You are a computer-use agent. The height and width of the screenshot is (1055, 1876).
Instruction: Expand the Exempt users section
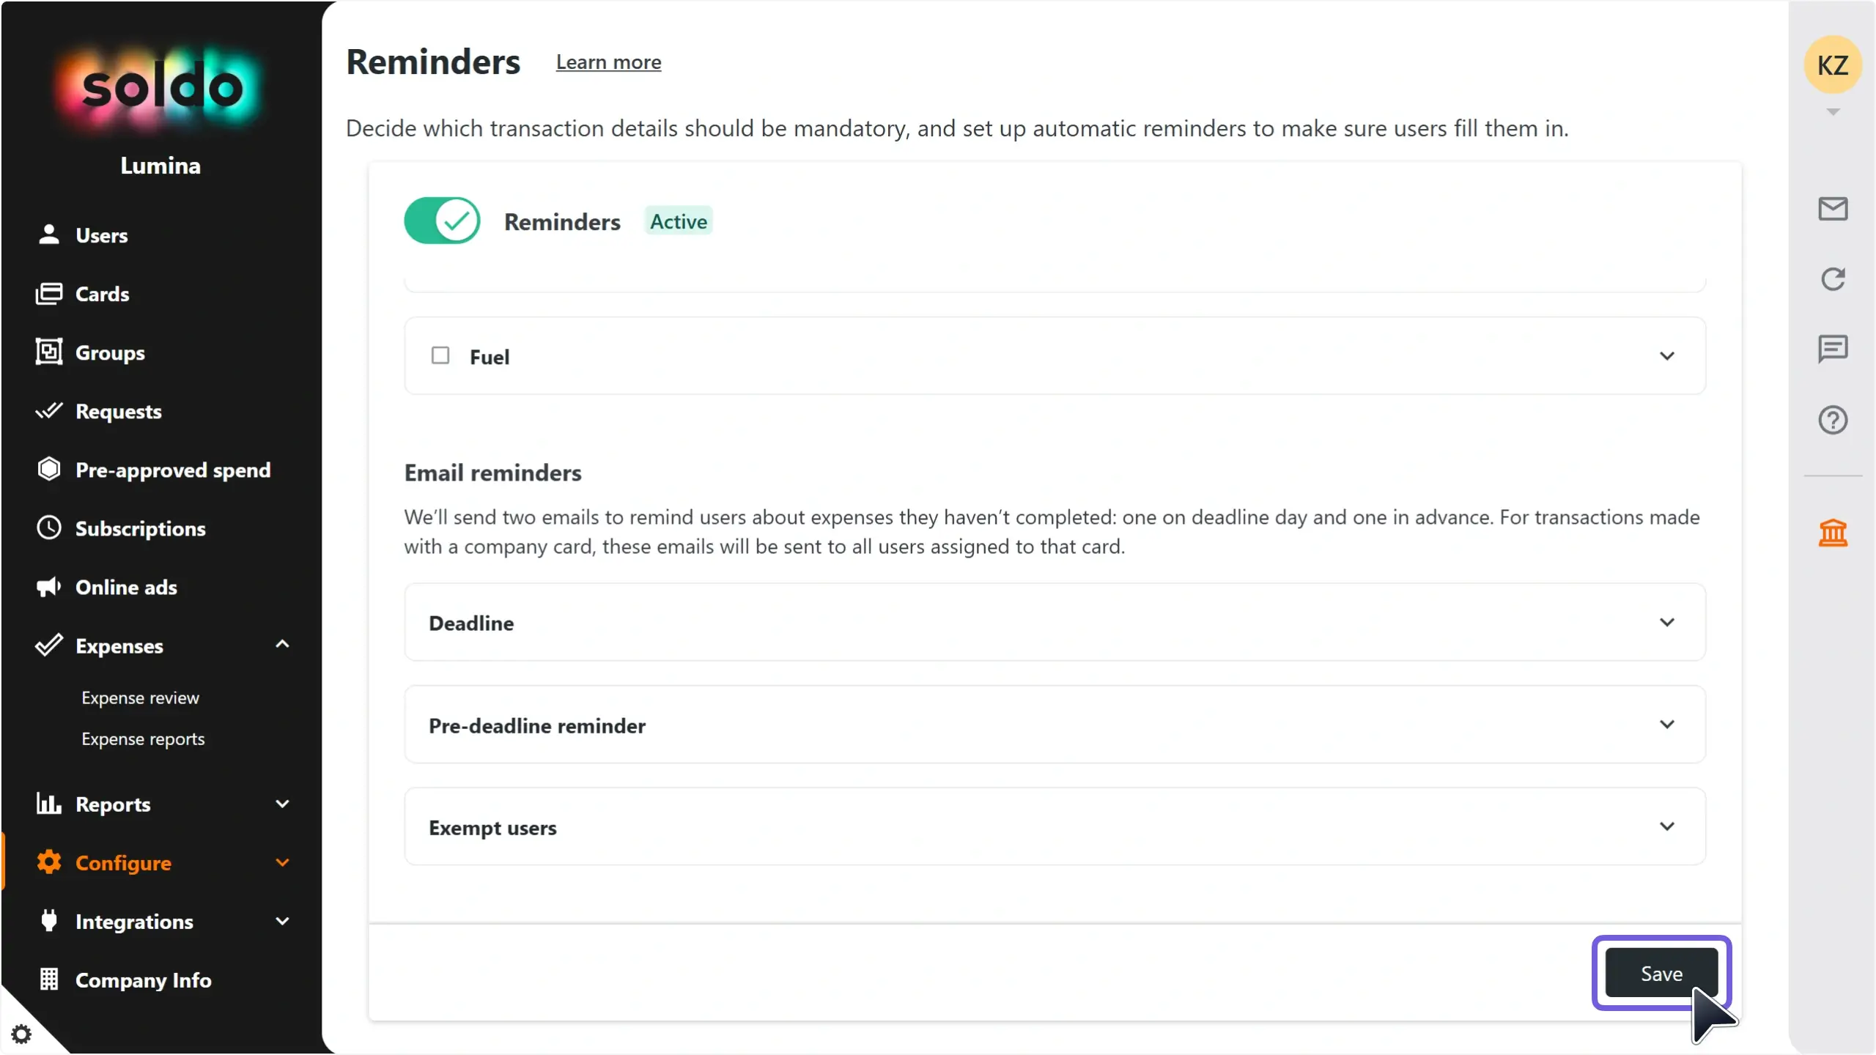click(1666, 827)
